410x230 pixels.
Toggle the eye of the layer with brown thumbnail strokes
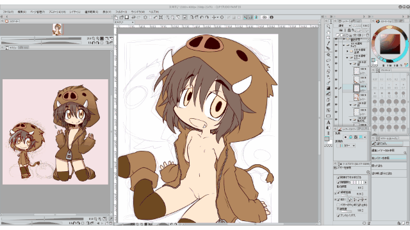[x=336, y=96]
